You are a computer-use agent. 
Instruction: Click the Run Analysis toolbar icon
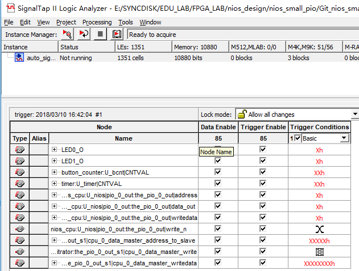[67, 34]
